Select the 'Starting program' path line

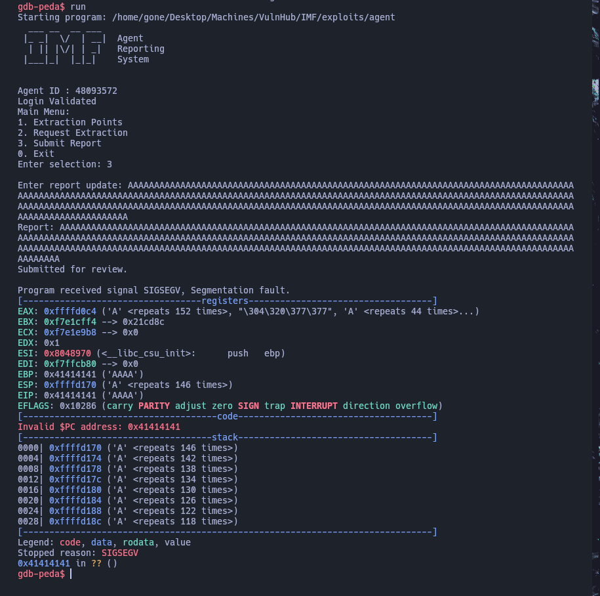(x=207, y=17)
